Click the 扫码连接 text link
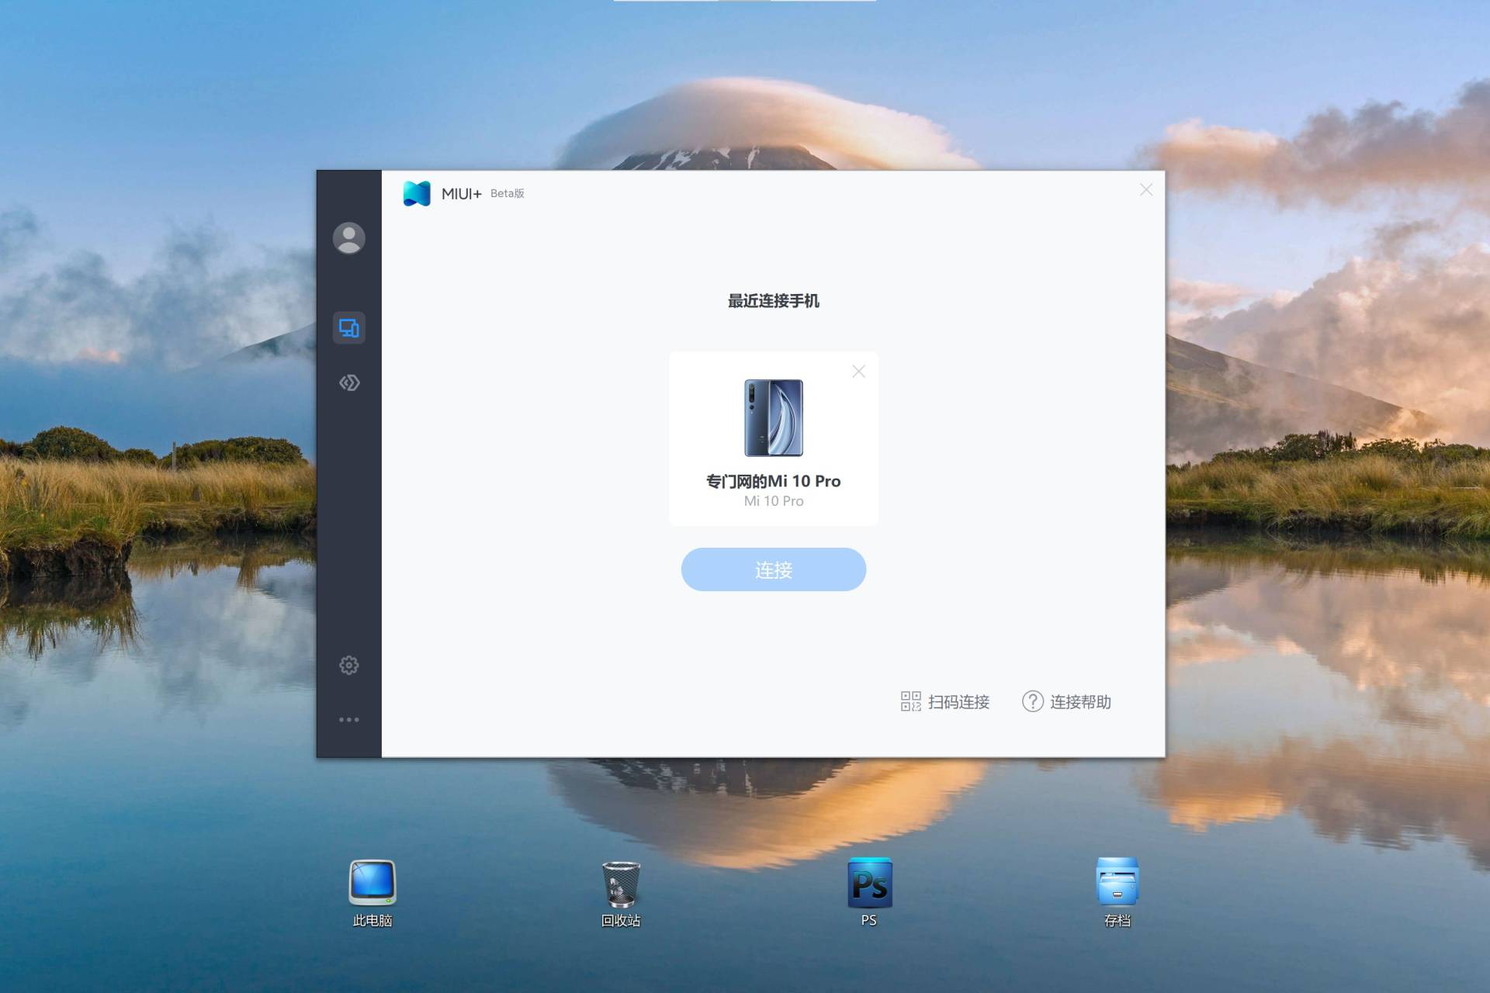The height and width of the screenshot is (993, 1490). [958, 702]
